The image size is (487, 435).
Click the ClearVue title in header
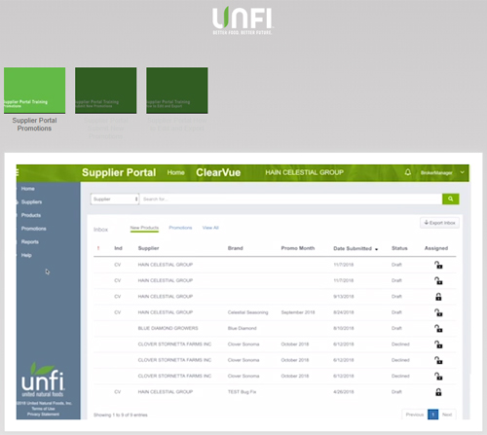218,172
